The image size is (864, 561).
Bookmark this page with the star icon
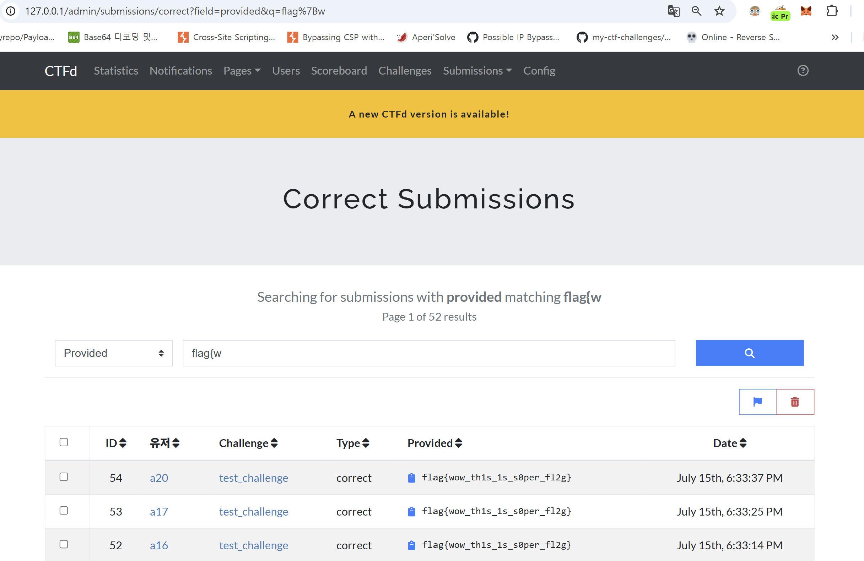click(x=719, y=11)
